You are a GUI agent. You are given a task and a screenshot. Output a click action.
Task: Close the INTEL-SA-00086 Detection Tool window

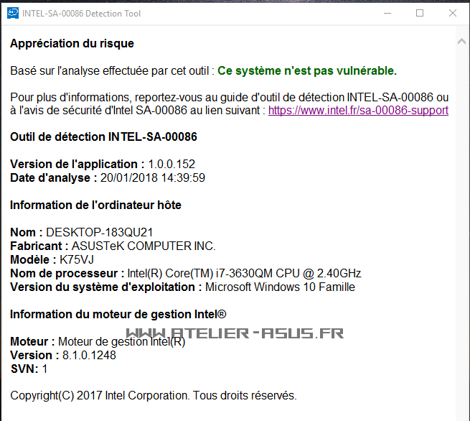coord(453,13)
